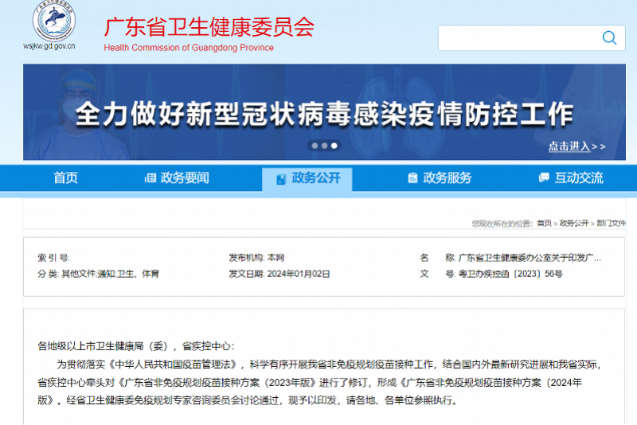Viewport: 637px width, 425px height.
Task: Click the 首页 breadcrumb link
Action: [x=544, y=224]
